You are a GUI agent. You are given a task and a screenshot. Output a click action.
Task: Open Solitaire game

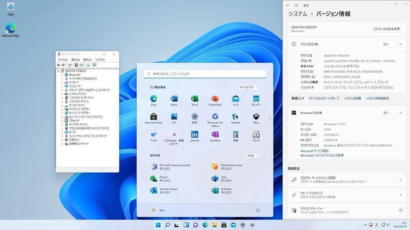point(236,117)
